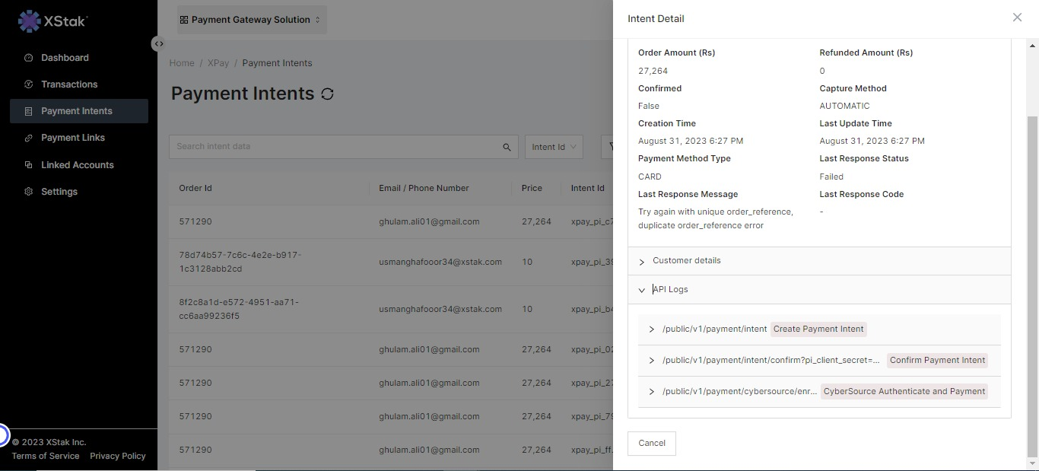Expand CyberSource Authenticate and Payment log
The height and width of the screenshot is (471, 1039).
tap(652, 392)
